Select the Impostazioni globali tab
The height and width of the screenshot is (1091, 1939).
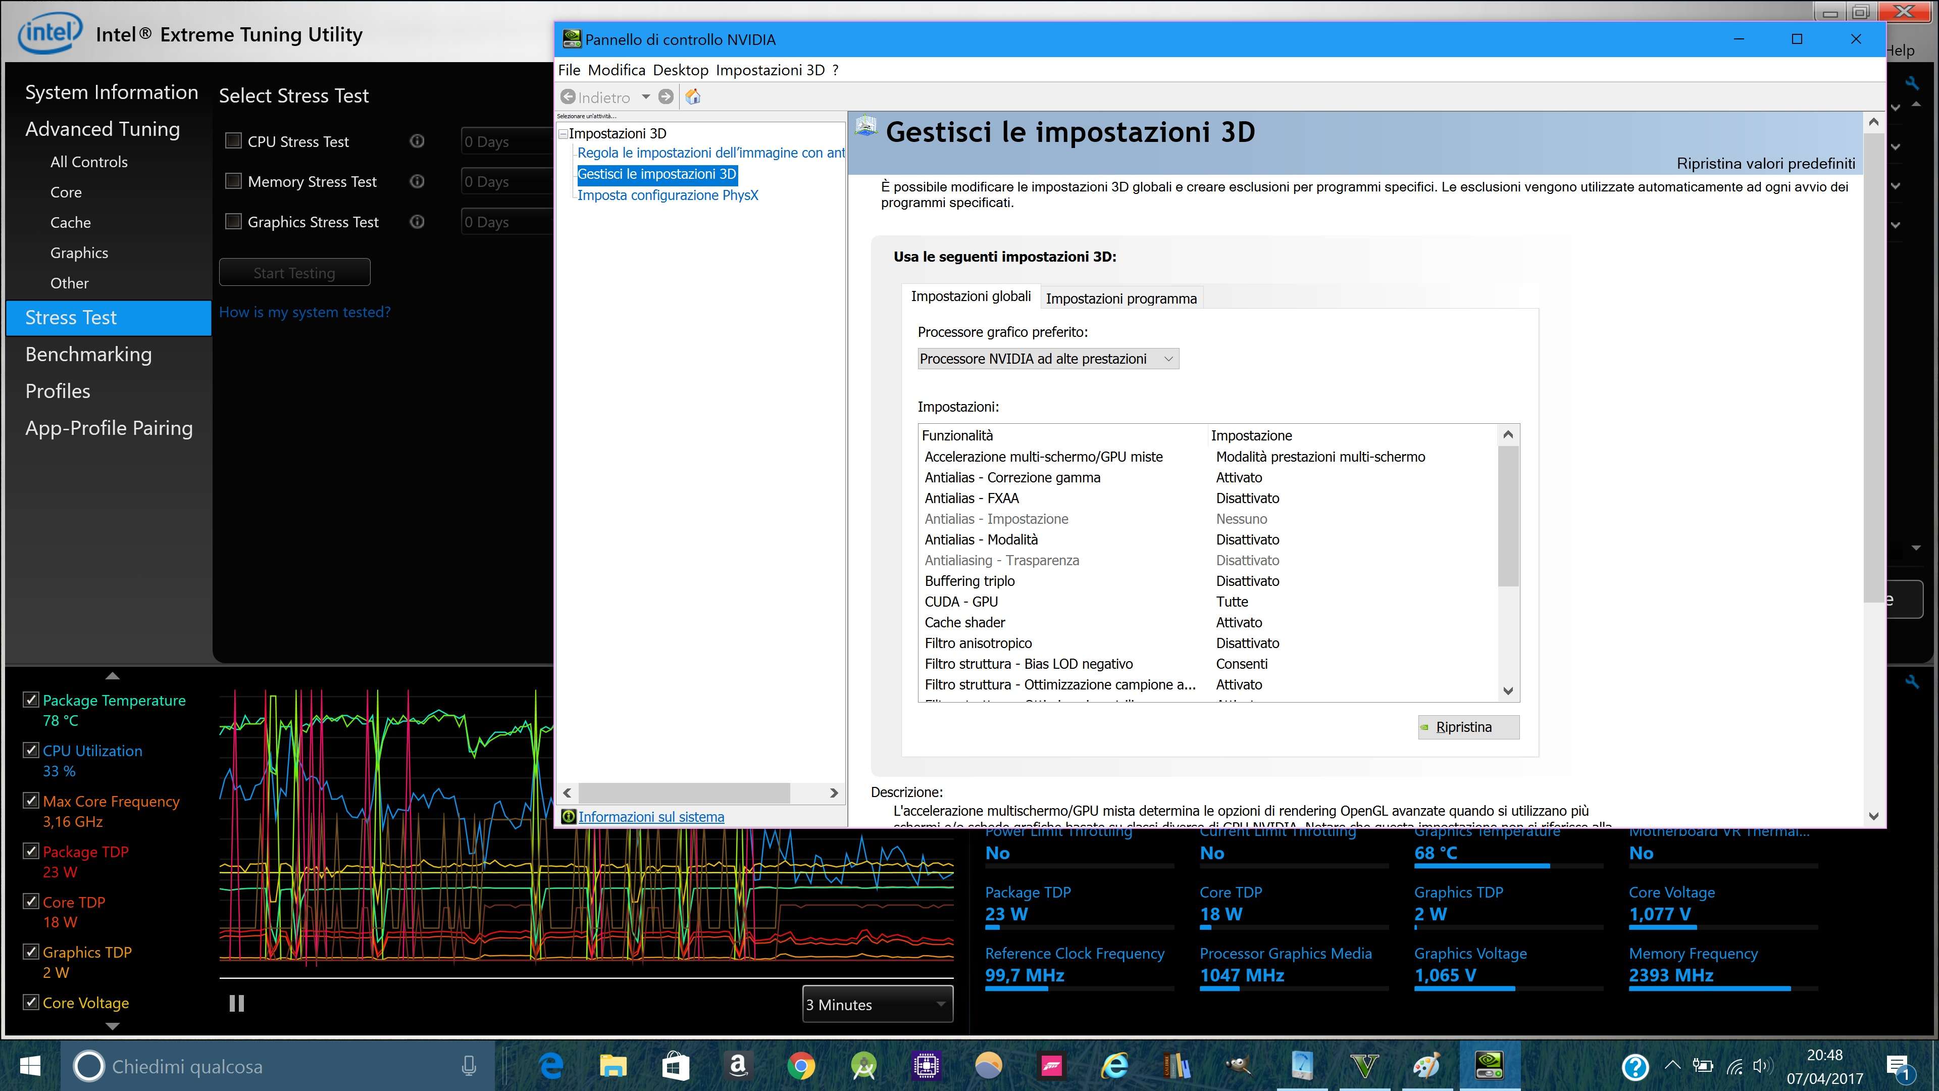pos(971,296)
